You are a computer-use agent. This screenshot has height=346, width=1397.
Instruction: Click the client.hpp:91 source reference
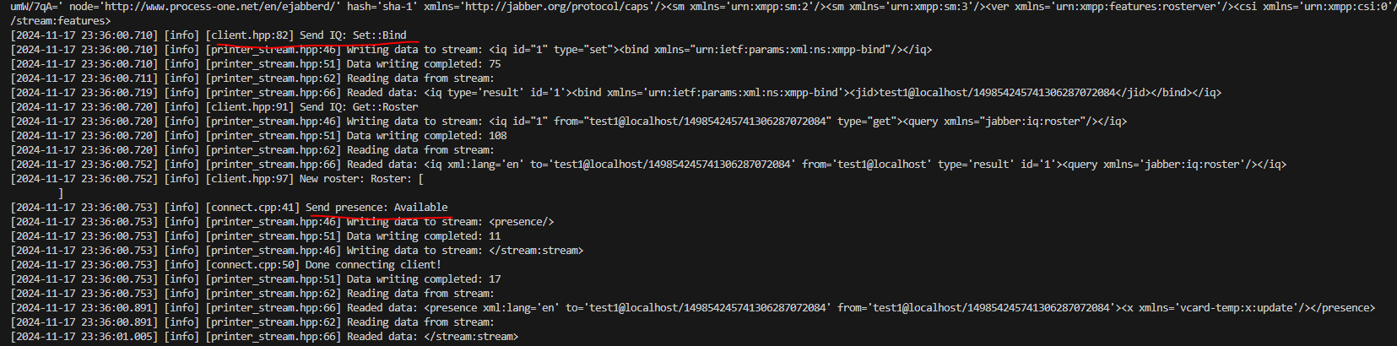click(250, 107)
